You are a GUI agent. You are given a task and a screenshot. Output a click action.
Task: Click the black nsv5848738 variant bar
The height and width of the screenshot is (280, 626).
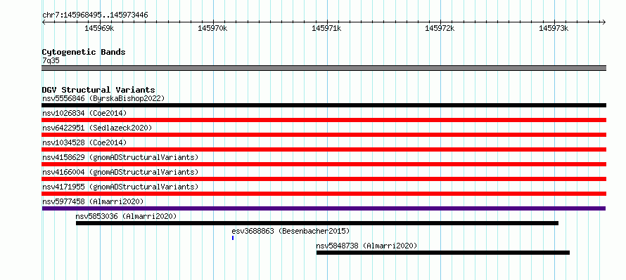[443, 253]
